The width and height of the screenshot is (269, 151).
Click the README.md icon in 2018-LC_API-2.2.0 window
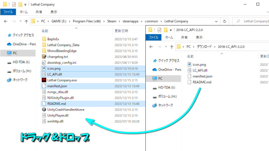pyautogui.click(x=189, y=82)
